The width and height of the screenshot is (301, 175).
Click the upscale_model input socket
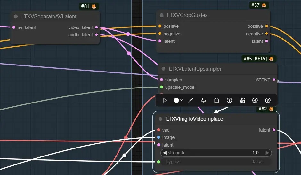(161, 87)
